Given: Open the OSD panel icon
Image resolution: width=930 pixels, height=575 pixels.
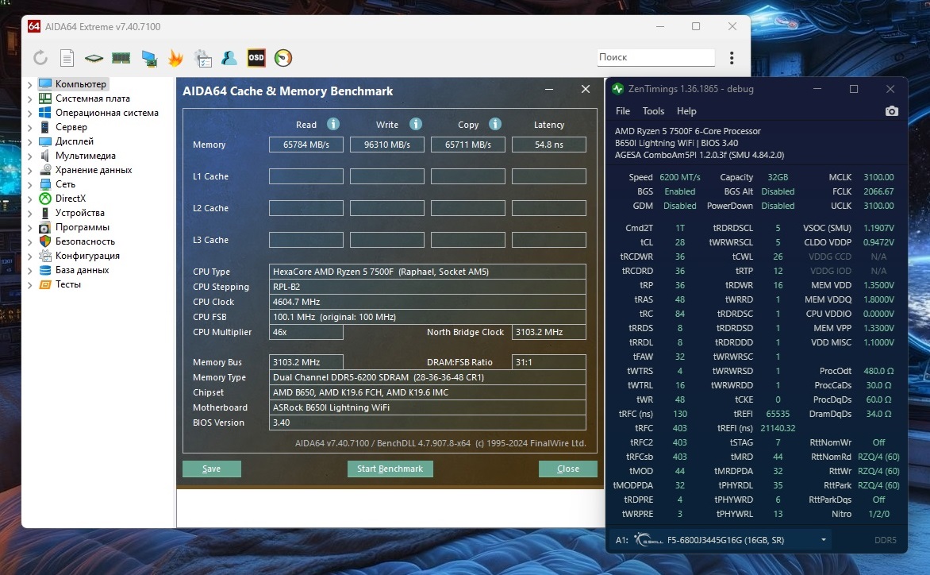Looking at the screenshot, I should pyautogui.click(x=256, y=57).
